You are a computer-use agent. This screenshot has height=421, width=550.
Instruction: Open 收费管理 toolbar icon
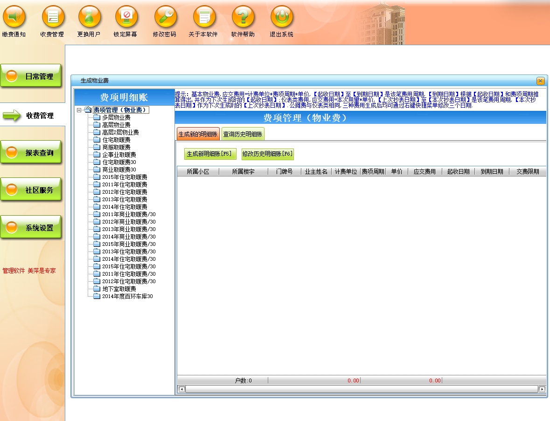tap(53, 18)
